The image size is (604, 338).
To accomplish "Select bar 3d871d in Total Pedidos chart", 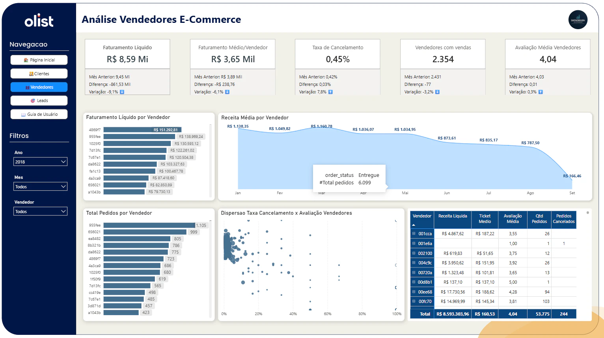I will [123, 306].
